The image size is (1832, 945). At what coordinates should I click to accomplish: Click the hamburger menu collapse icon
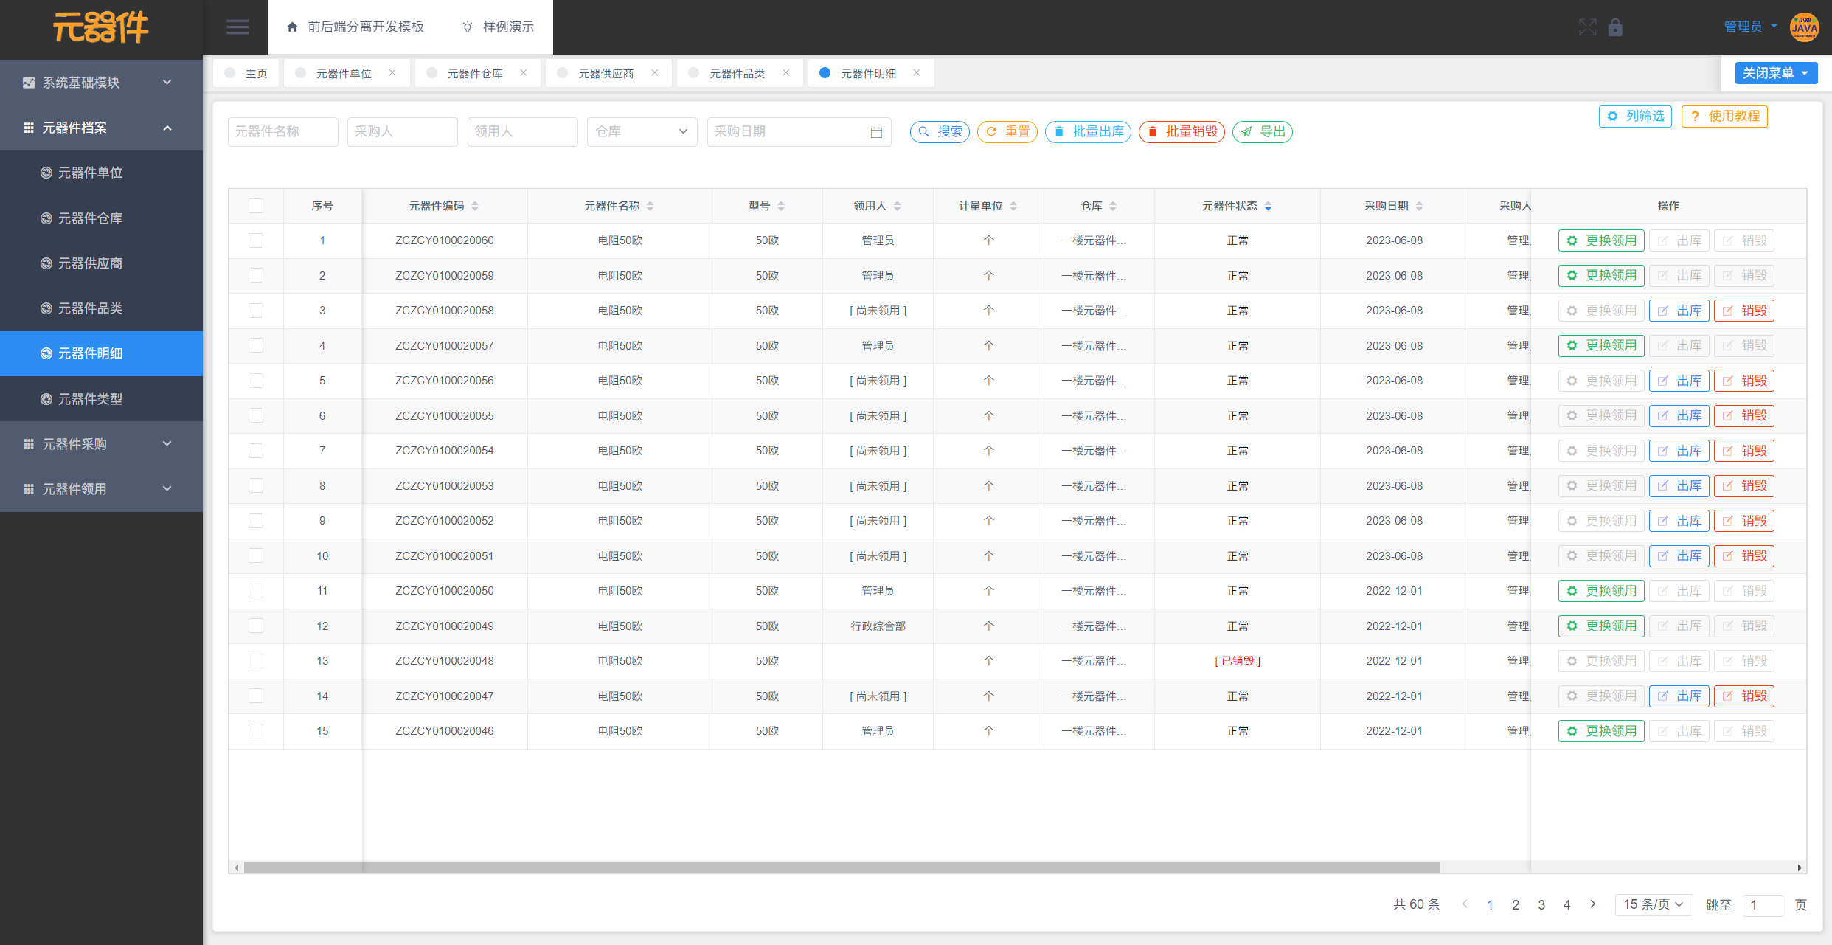[237, 27]
